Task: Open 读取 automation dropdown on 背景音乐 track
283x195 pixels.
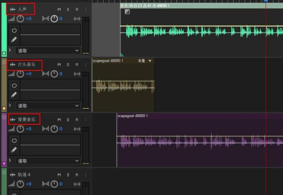Action: [x=48, y=161]
